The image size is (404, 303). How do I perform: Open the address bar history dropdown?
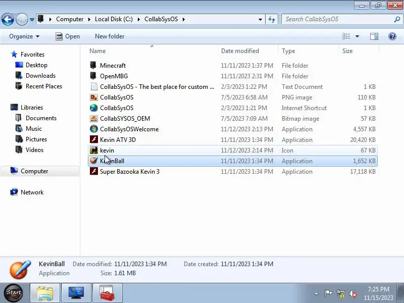pyautogui.click(x=260, y=20)
